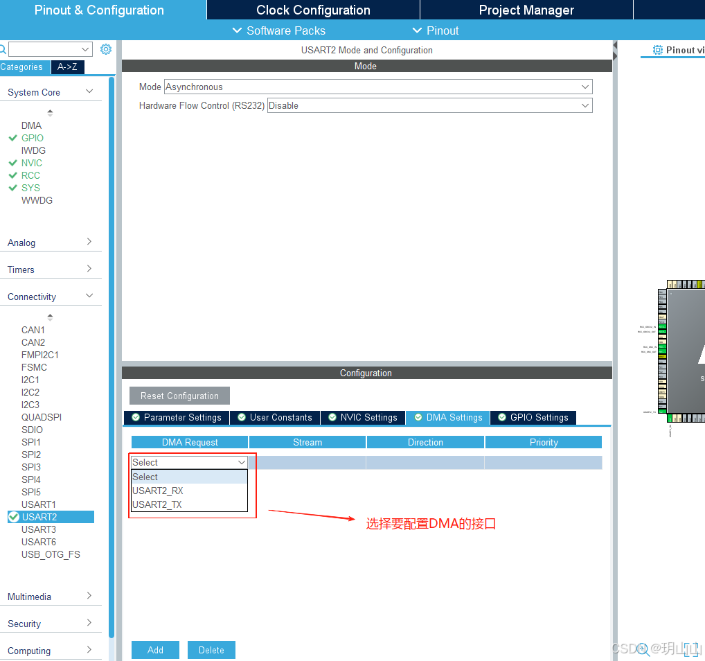Select USART3 peripheral
Viewport: 705px width, 661px height.
(39, 529)
